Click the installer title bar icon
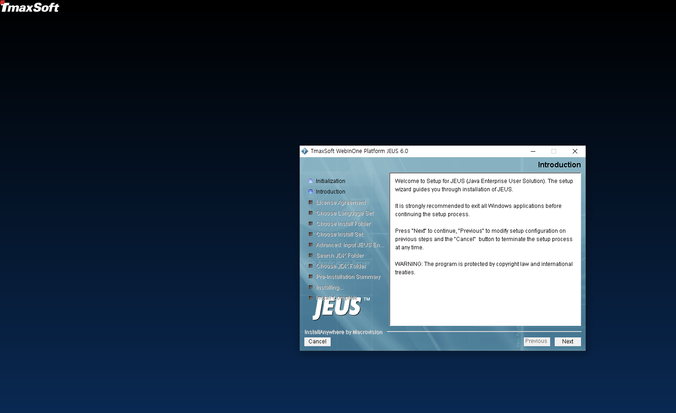 pos(305,151)
